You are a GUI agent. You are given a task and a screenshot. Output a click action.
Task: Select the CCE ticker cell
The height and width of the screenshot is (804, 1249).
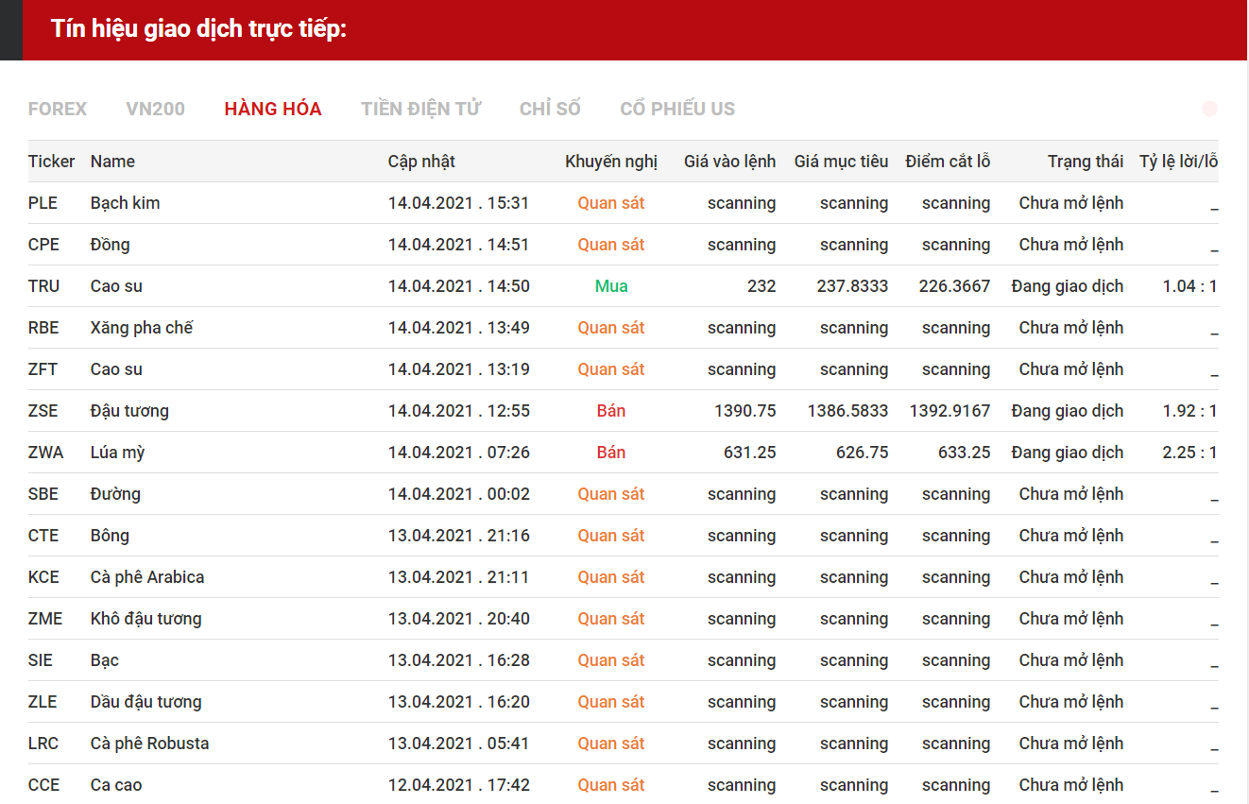pos(43,785)
